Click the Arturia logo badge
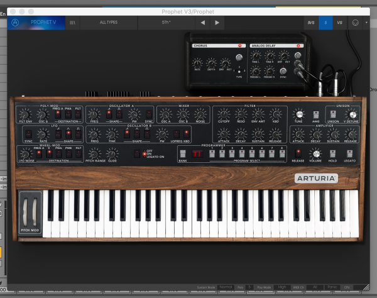377x298 pixels. [x=316, y=178]
